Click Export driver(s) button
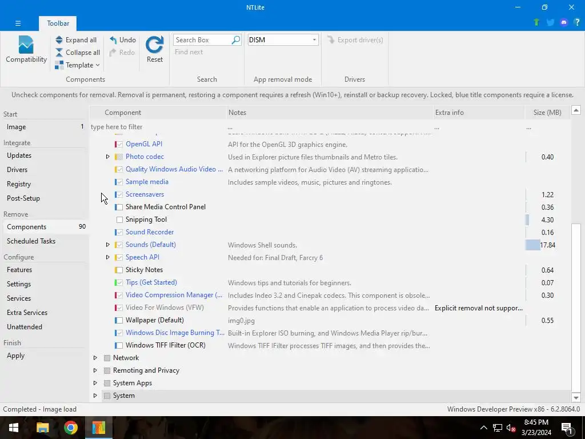 click(355, 39)
